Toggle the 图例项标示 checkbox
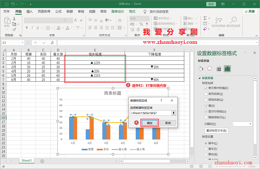The height and width of the screenshot is (169, 260). (206, 117)
